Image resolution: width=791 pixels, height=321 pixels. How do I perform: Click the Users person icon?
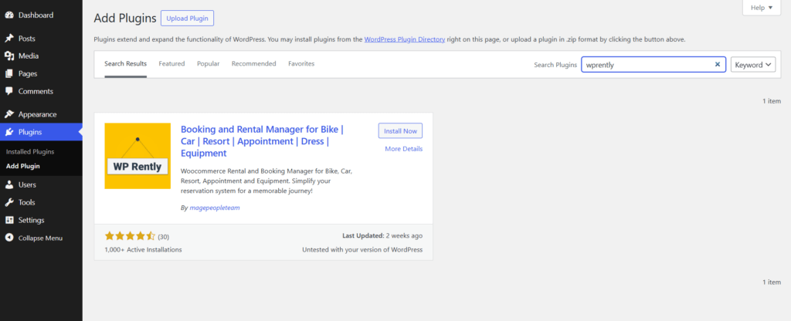pyautogui.click(x=9, y=185)
